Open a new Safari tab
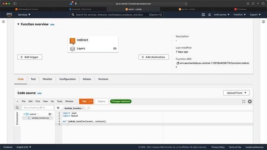Image resolution: width=267 pixels, height=150 pixels. [x=258, y=4]
